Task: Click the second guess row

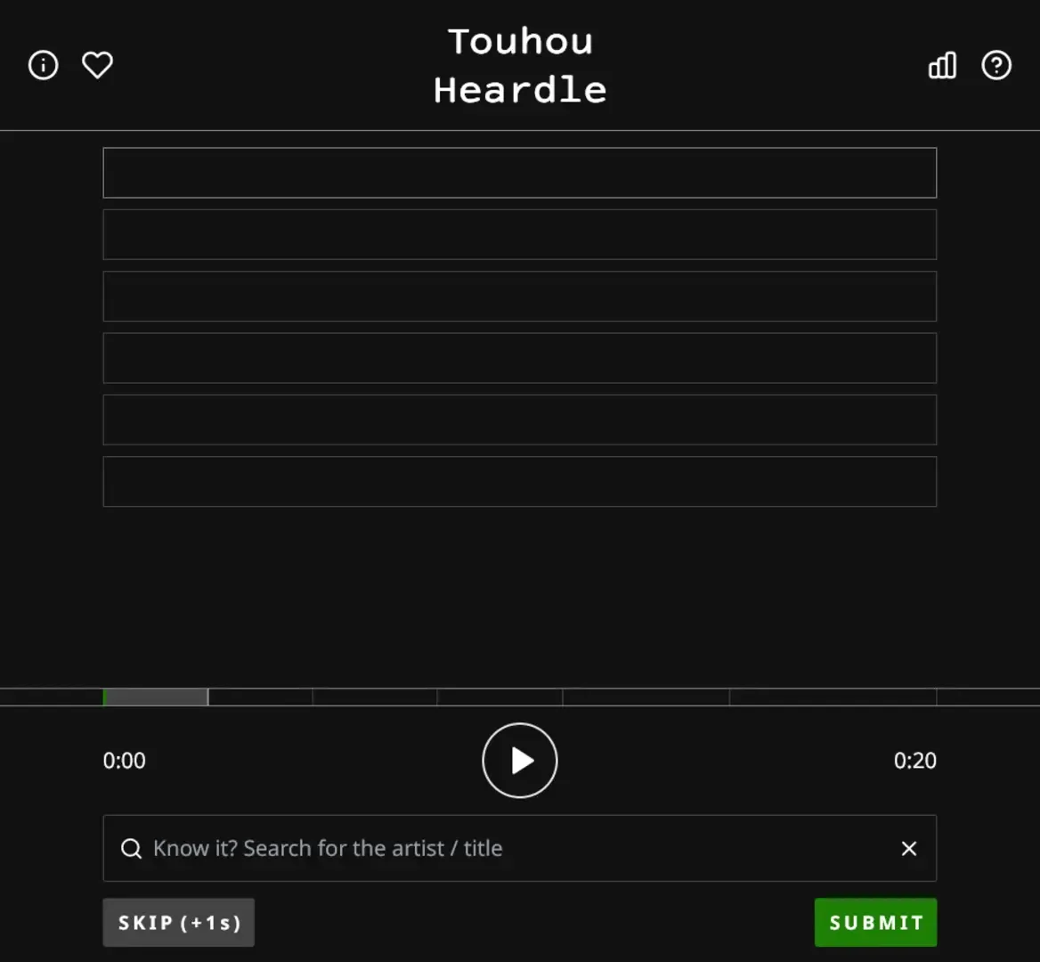Action: click(520, 234)
